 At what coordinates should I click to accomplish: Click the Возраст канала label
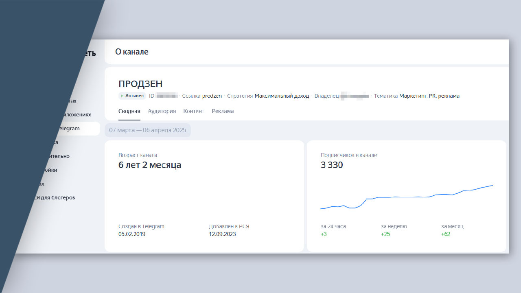tap(138, 155)
